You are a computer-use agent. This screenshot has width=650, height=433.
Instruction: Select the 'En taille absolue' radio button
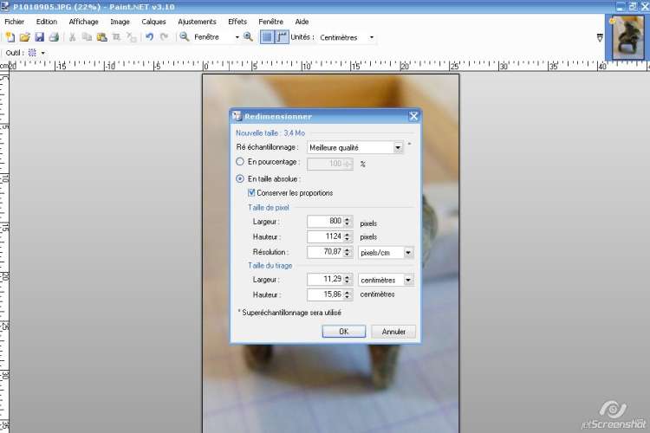click(x=241, y=178)
